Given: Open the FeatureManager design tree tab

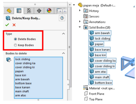Looking at the screenshot, I should (9, 11).
